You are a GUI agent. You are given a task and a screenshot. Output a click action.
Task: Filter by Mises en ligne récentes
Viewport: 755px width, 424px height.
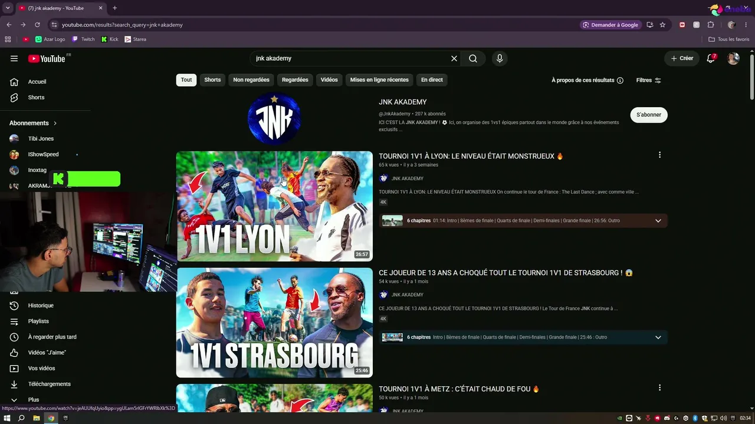click(379, 80)
